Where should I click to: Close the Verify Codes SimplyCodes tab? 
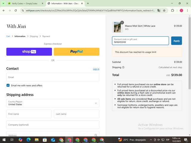pyautogui.click(x=42, y=3)
